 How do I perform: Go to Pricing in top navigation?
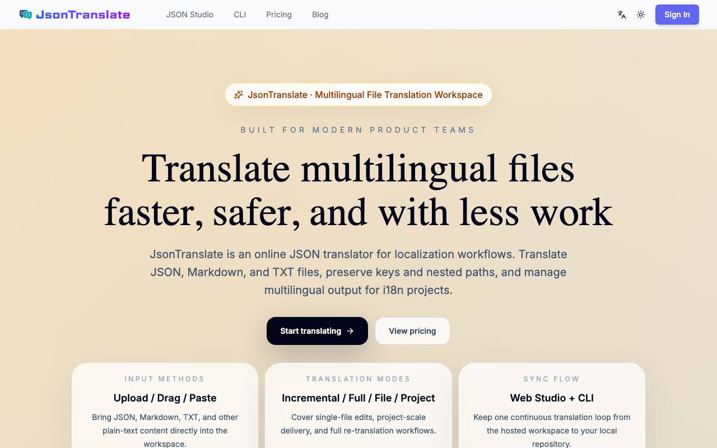pos(279,15)
